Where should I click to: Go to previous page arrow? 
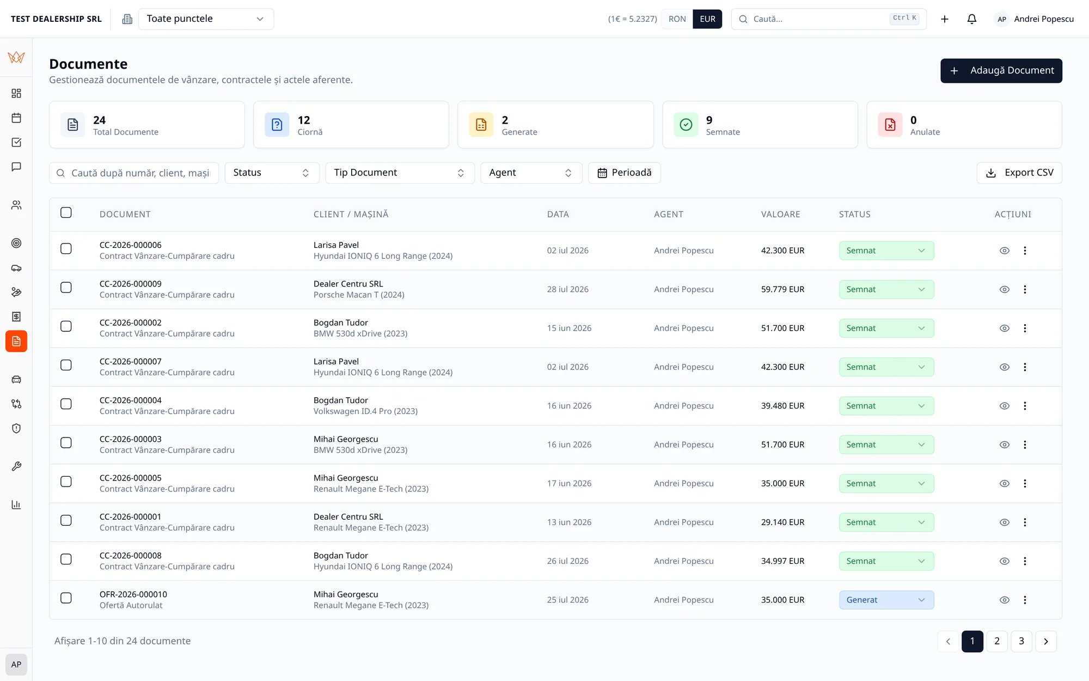[x=948, y=641]
